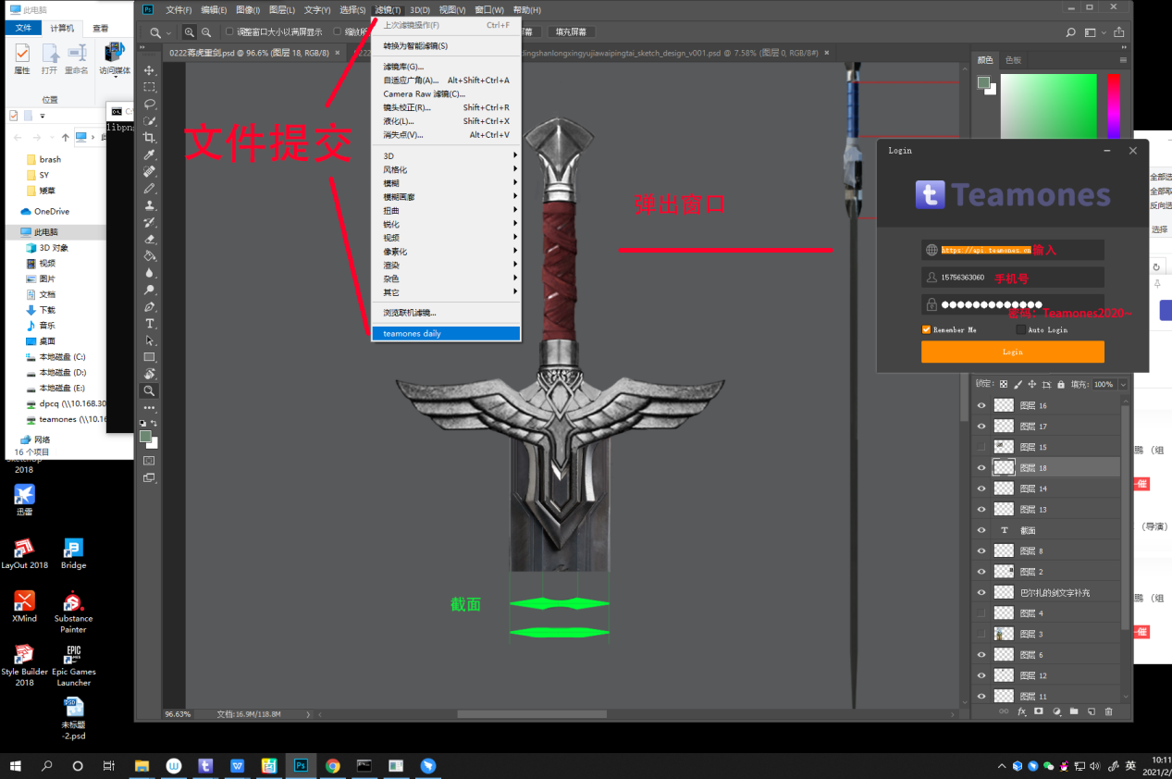1172x779 pixels.
Task: Activate the Eraser tool
Action: pos(149,239)
